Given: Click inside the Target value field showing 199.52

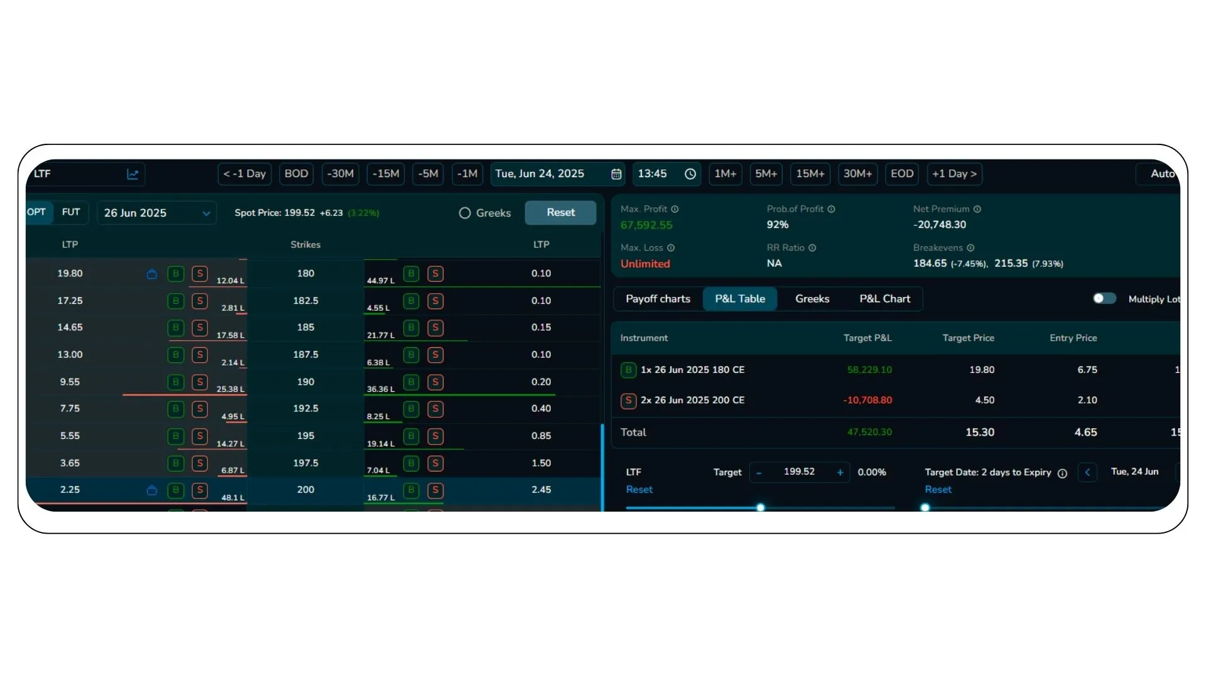Looking at the screenshot, I should point(799,471).
